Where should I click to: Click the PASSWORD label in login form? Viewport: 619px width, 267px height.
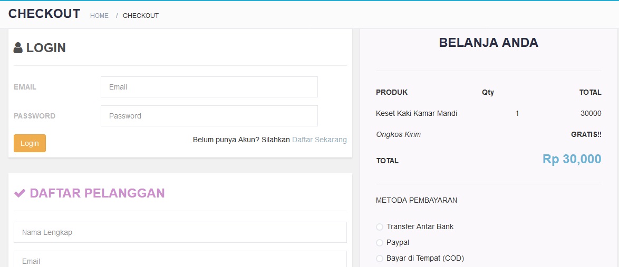(34, 116)
